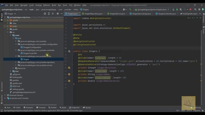
Task: Open the Run tool window button
Action: tap(7, 108)
